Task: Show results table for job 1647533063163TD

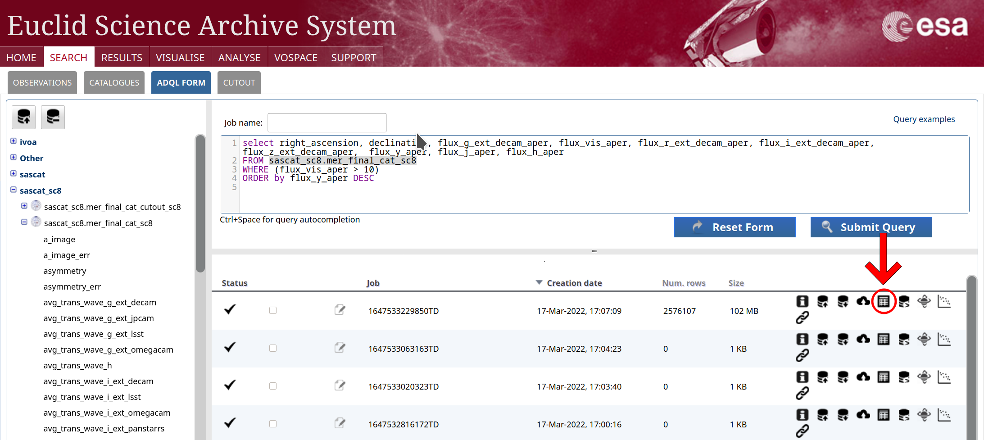Action: (x=884, y=339)
